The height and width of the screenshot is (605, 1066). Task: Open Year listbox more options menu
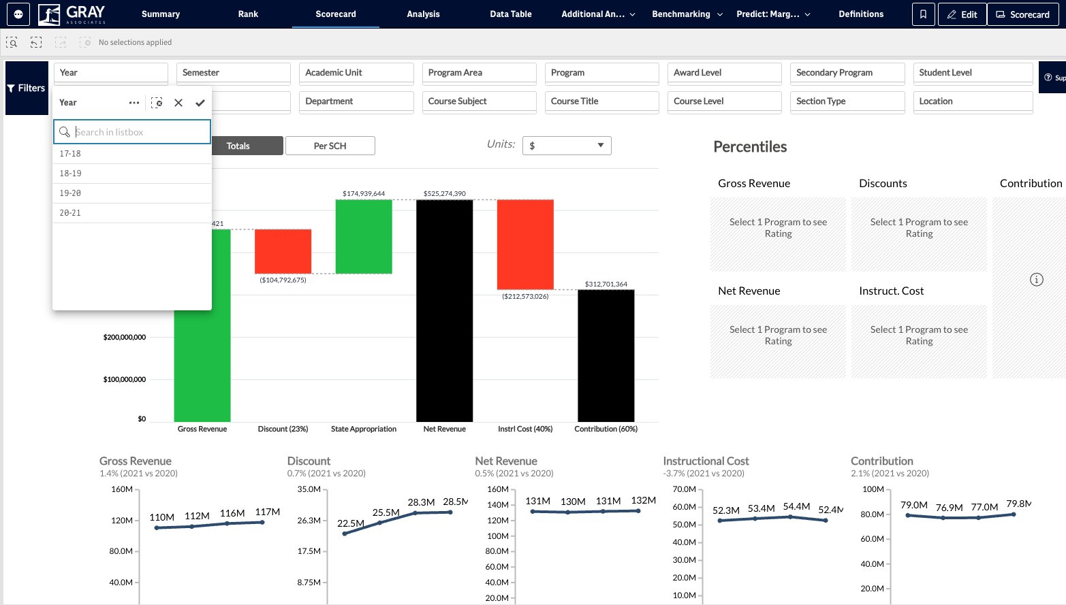[x=134, y=103]
